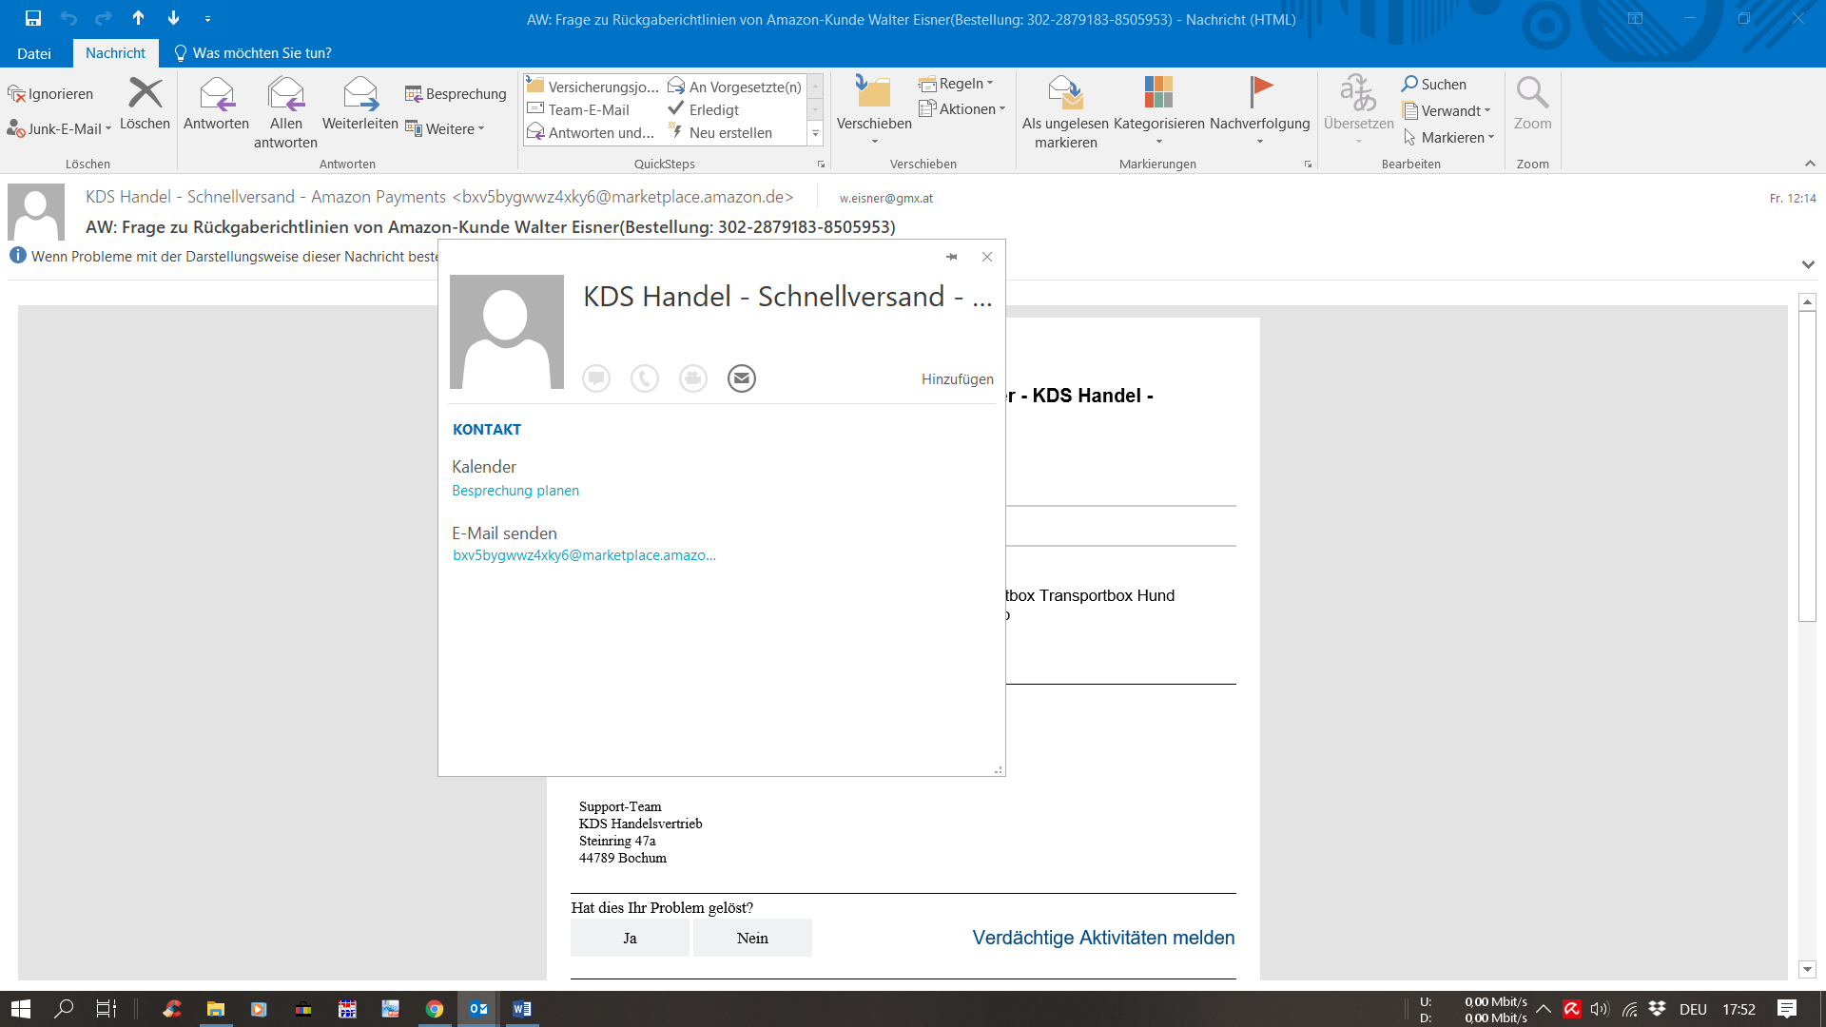Open Word from the taskbar
1826x1027 pixels.
[522, 1009]
